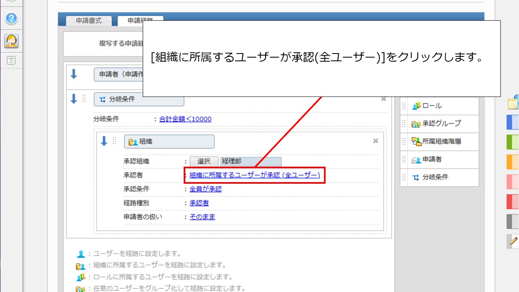Click the 経理部 organization field
The image size is (519, 292).
251,161
